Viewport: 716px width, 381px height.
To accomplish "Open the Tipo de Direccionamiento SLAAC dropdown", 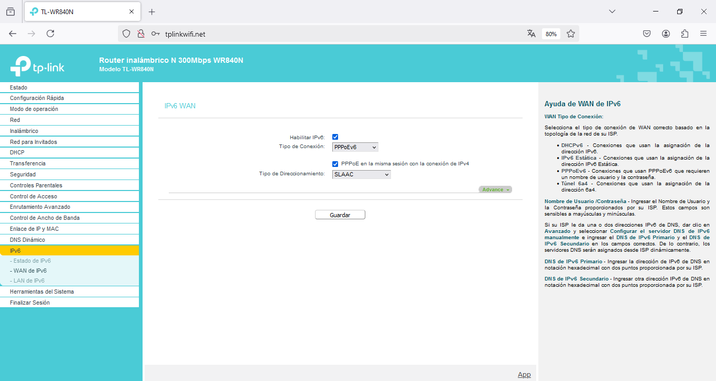I will click(x=362, y=174).
